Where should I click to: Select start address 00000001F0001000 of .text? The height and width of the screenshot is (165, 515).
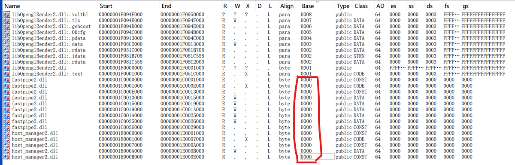coord(120,73)
